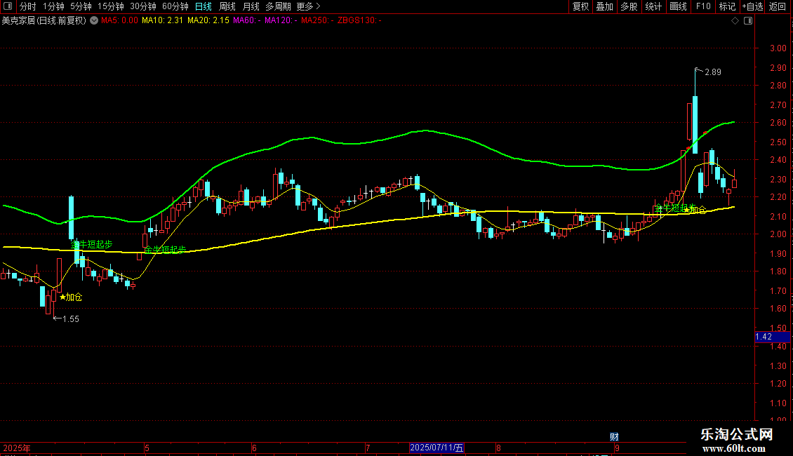Viewport: 793px width, 456px height.
Task: Open F10 company information
Action: pyautogui.click(x=703, y=6)
